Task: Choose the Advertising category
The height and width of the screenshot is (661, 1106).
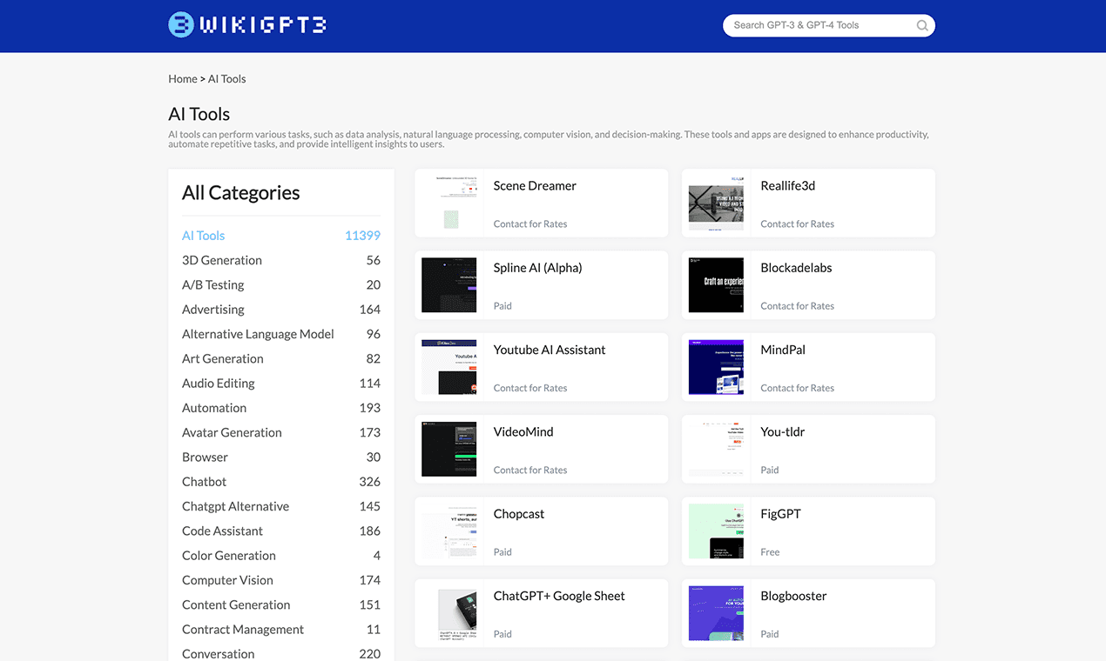Action: click(x=213, y=310)
